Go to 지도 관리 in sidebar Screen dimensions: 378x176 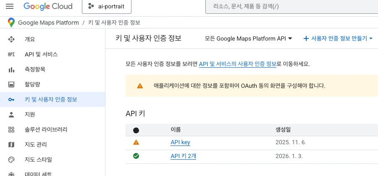coord(36,145)
